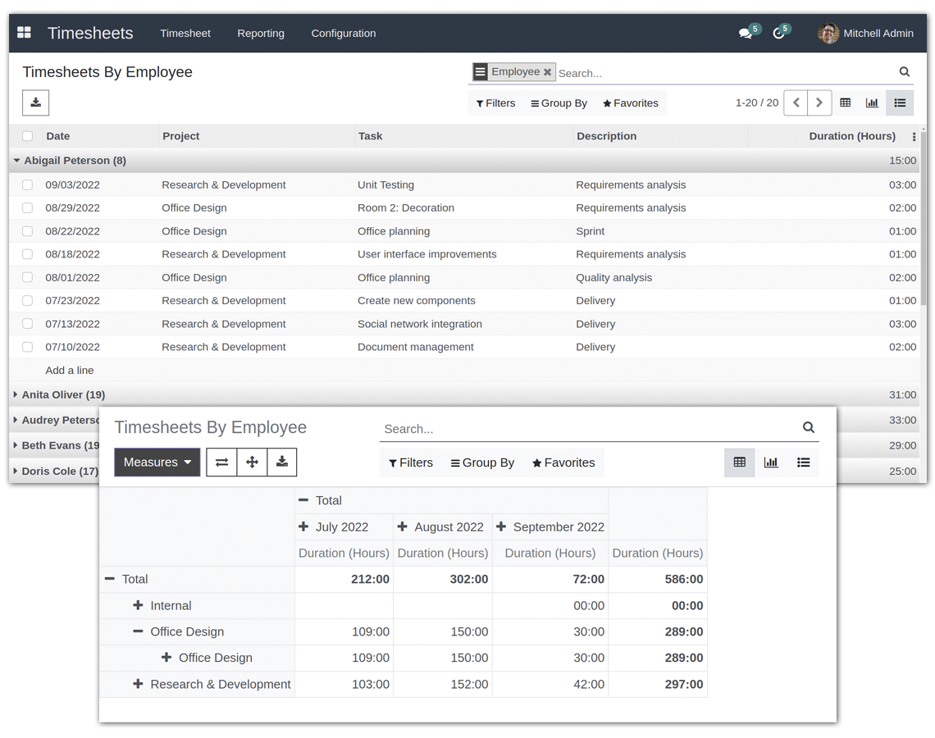Open the Reporting menu

261,34
